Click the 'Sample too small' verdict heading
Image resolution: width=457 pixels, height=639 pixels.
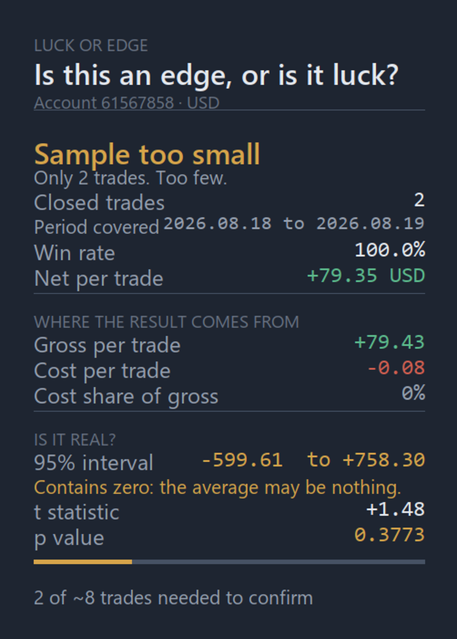tap(147, 154)
